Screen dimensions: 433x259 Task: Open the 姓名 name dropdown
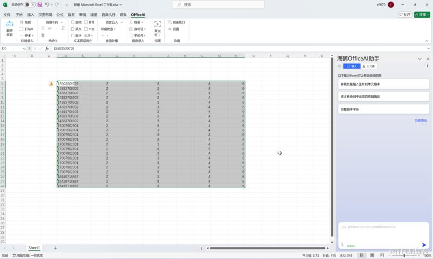coord(143,22)
